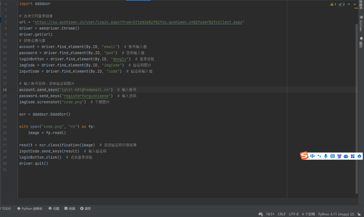Click the comment "# 古诗文网登录链接"

(36, 16)
